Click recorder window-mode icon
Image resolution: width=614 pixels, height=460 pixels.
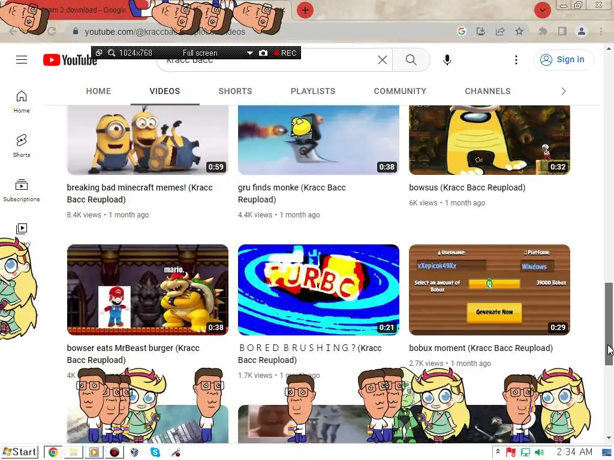pos(99,53)
